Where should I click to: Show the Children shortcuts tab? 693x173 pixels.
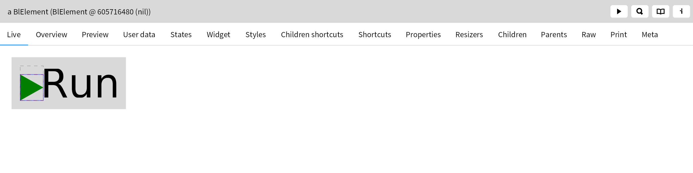[312, 35]
